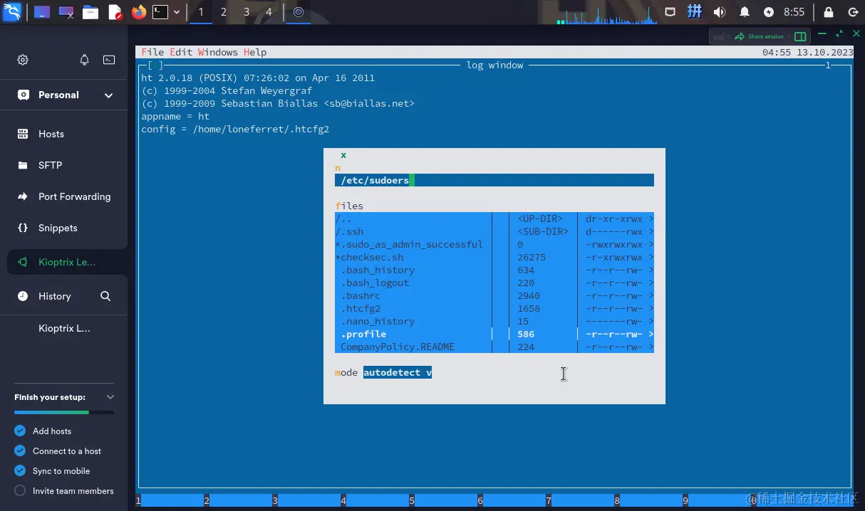
Task: Open local terminal icon in sidebar
Action: tap(109, 60)
